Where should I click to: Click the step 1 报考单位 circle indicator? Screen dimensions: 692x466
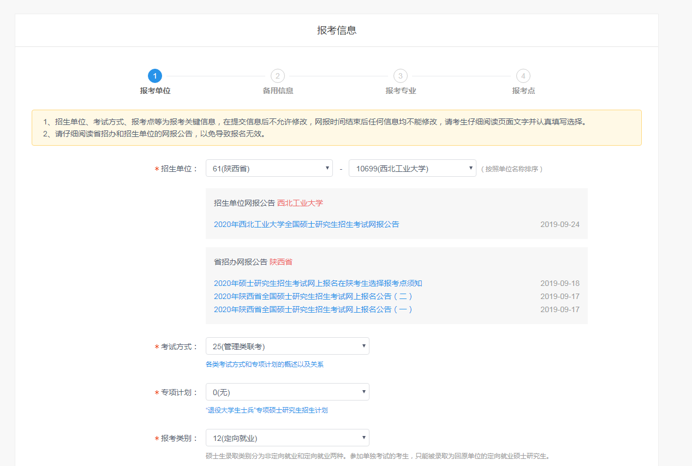(154, 76)
